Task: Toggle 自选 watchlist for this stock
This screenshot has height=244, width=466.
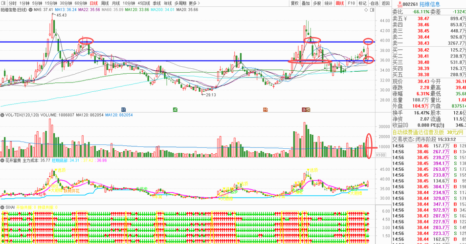Action: pyautogui.click(x=374, y=3)
